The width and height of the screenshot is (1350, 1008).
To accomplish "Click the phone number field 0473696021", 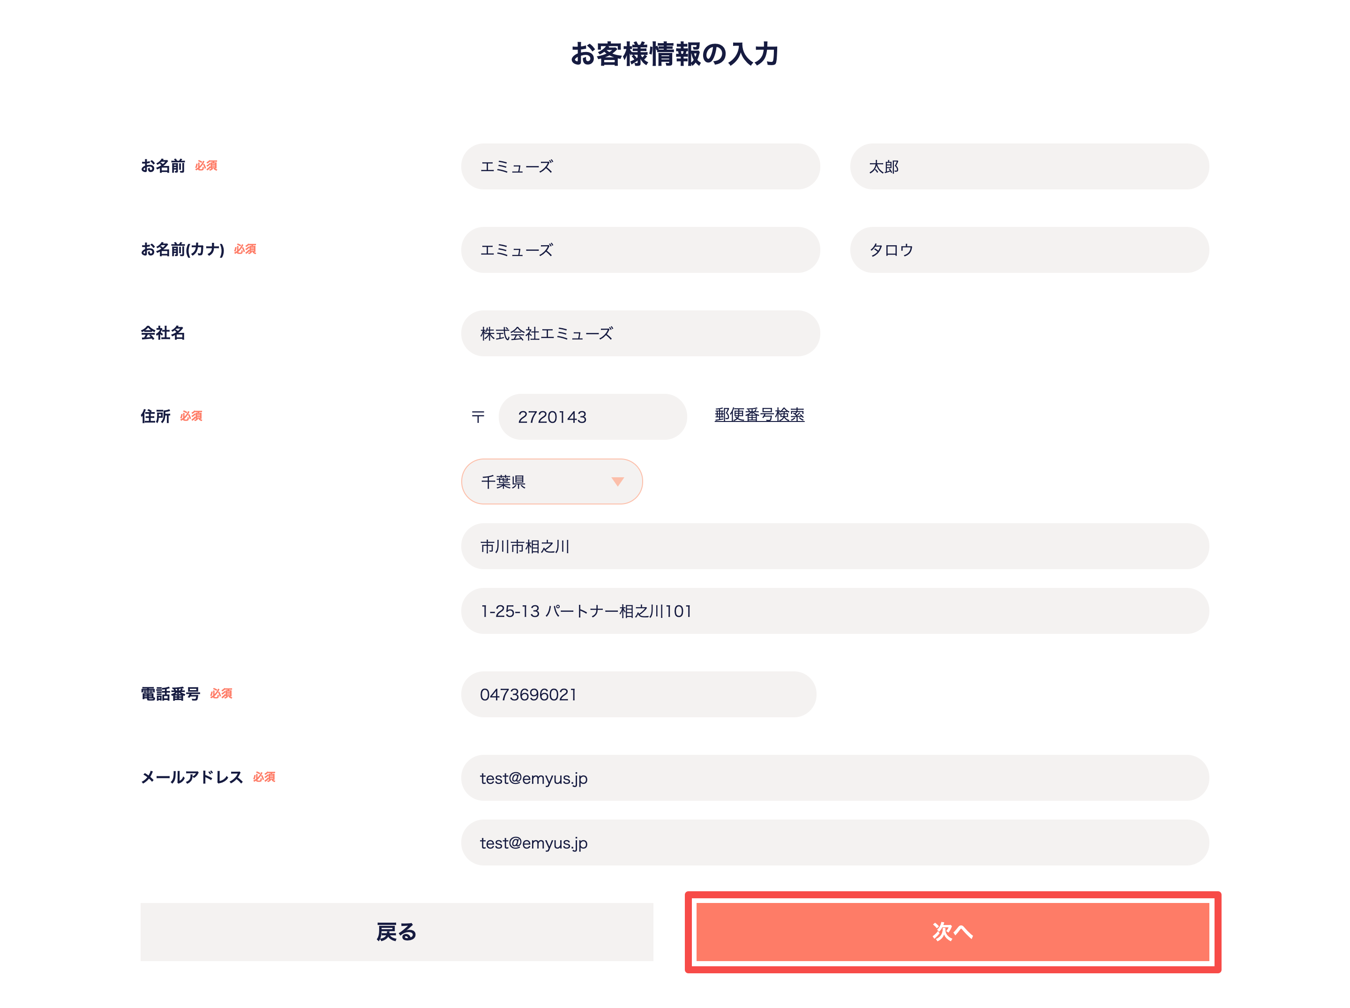I will tap(638, 694).
